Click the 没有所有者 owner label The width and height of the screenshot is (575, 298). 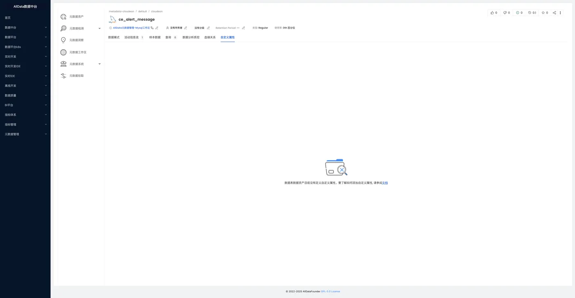point(176,28)
